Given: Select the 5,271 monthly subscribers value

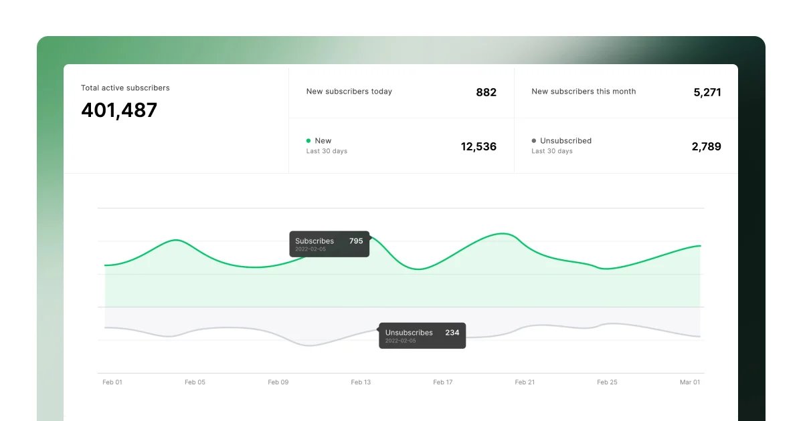Looking at the screenshot, I should 707,92.
